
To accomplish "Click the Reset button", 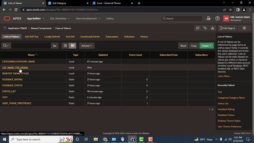I will click(x=183, y=46).
